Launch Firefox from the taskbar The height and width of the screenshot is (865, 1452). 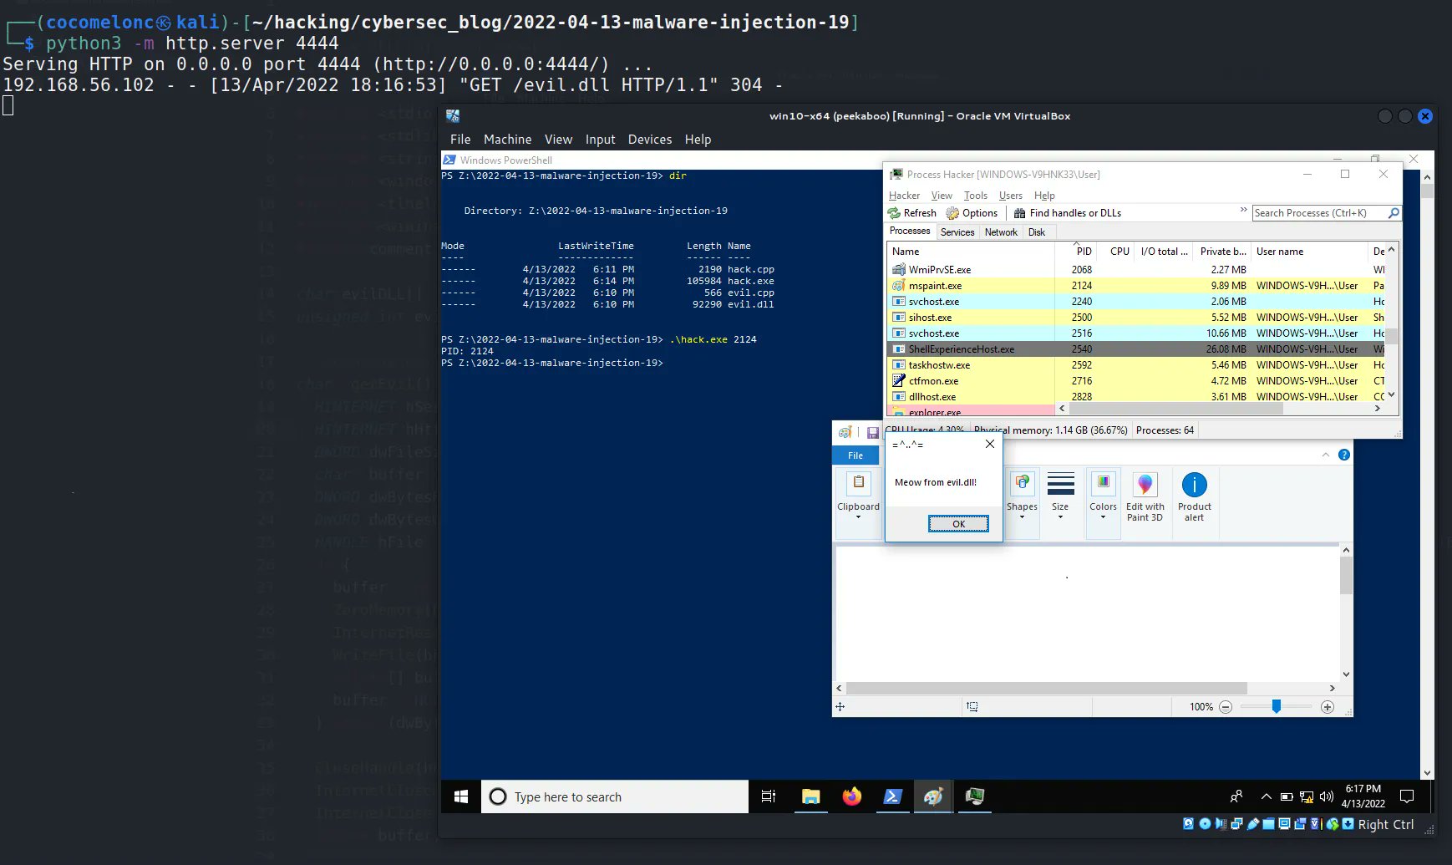tap(851, 796)
